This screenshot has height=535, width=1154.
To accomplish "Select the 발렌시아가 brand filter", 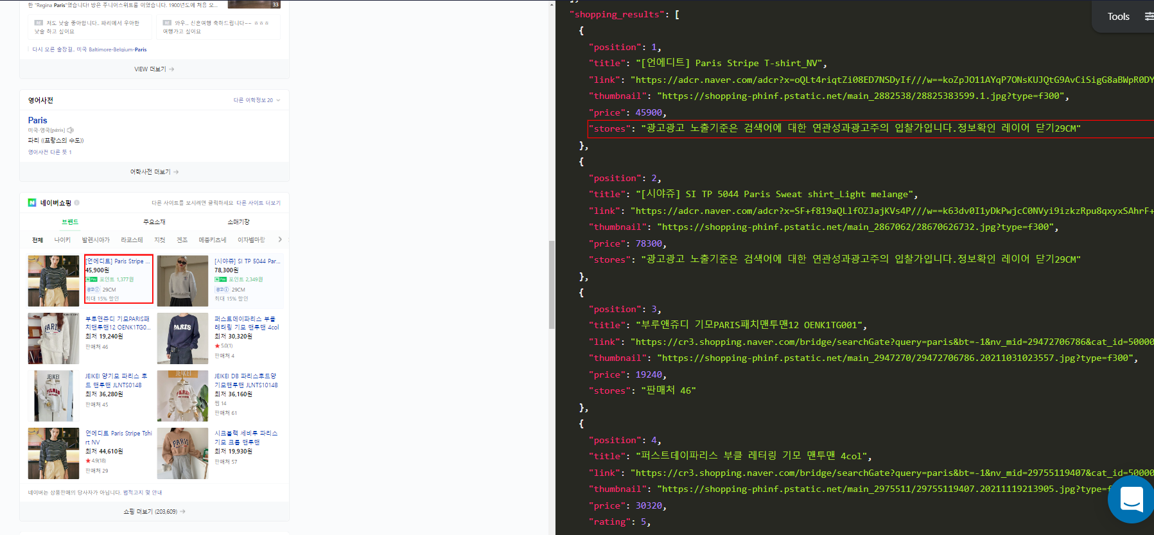I will (x=96, y=240).
